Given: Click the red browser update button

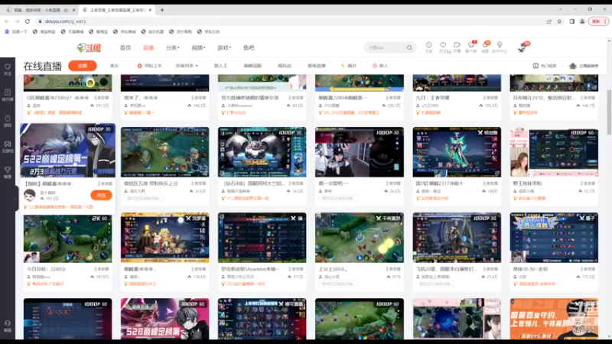Looking at the screenshot, I should tap(598, 21).
